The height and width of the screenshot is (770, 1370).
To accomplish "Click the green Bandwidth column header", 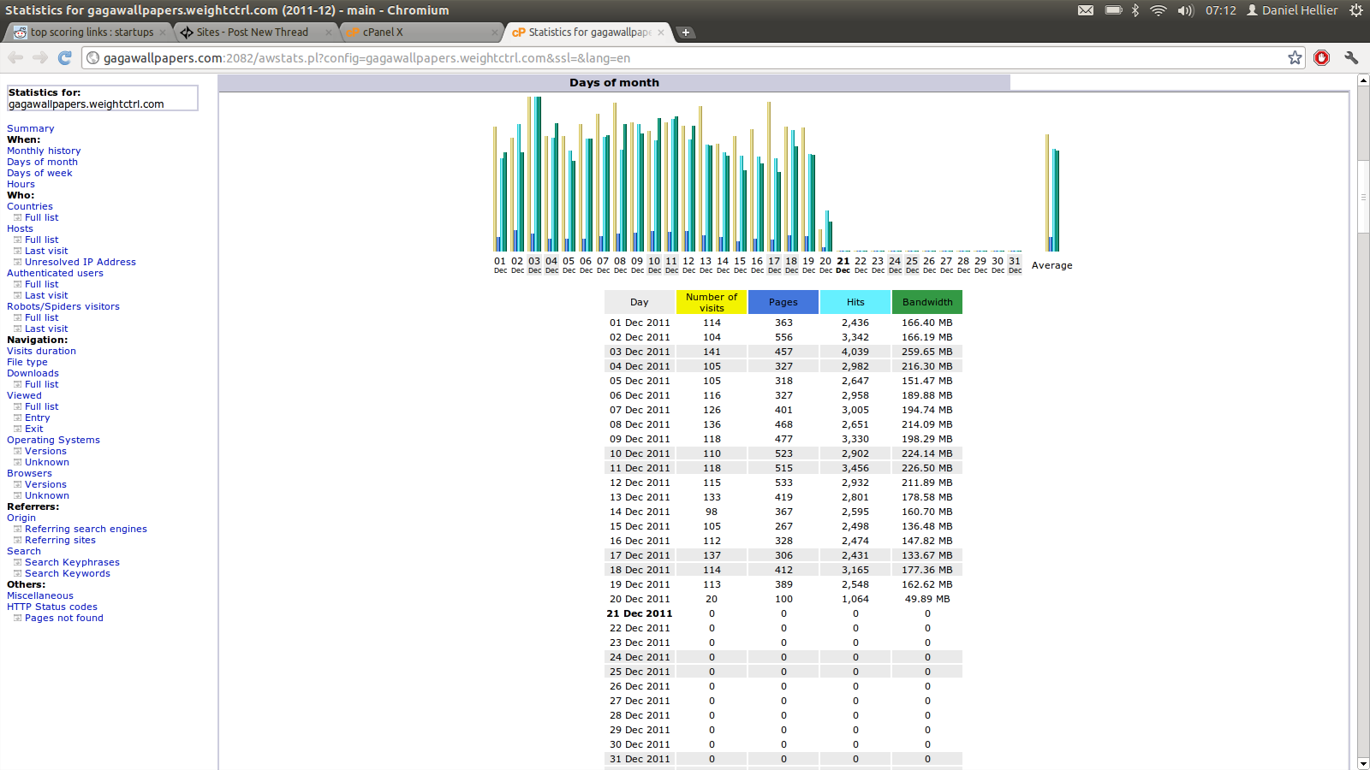I will (927, 302).
